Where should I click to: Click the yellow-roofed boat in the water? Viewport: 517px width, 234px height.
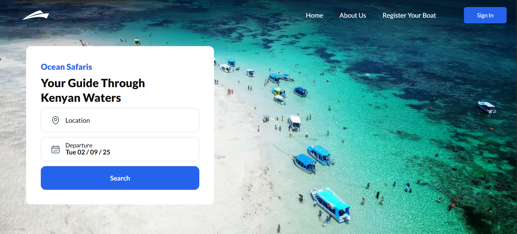(x=279, y=92)
